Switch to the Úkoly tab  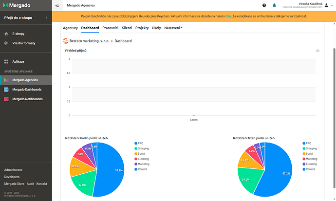pos(156,28)
